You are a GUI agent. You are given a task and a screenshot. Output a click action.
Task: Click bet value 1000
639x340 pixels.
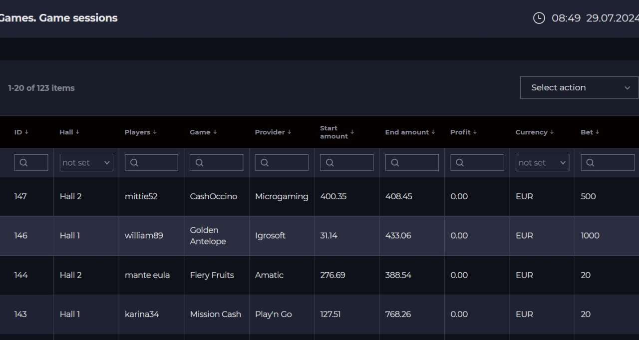pos(590,236)
